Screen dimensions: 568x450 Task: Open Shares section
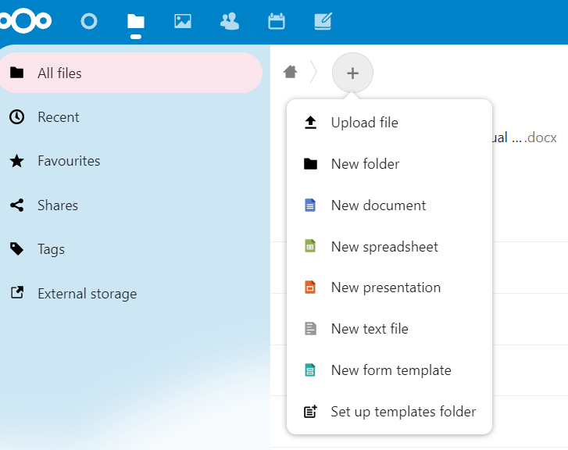tap(131, 205)
